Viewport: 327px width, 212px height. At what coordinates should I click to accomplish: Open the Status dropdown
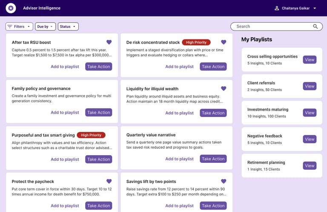pos(68,27)
